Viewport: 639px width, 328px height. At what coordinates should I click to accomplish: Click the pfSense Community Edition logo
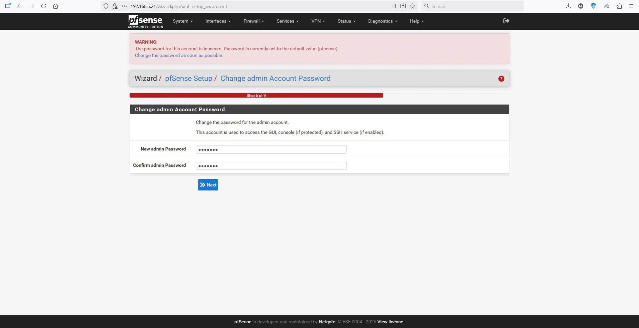point(146,22)
